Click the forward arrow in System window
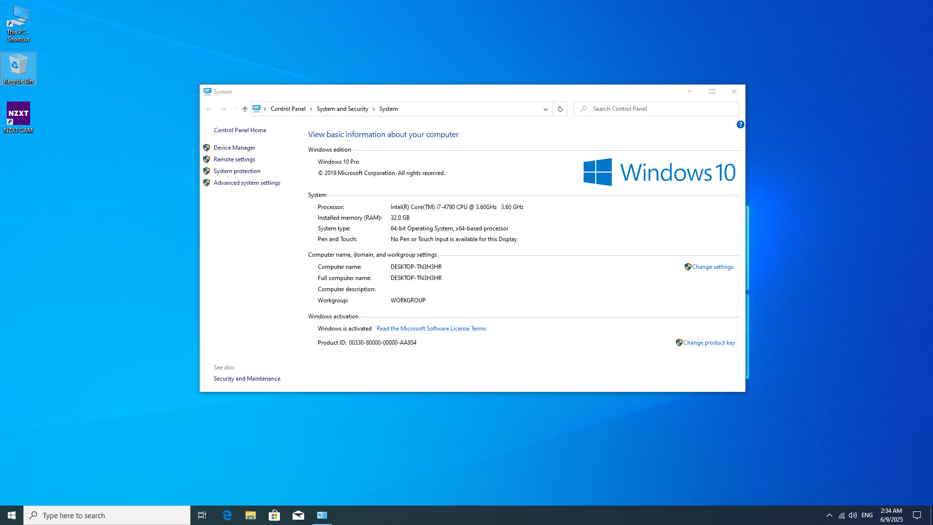The width and height of the screenshot is (933, 525). 224,109
